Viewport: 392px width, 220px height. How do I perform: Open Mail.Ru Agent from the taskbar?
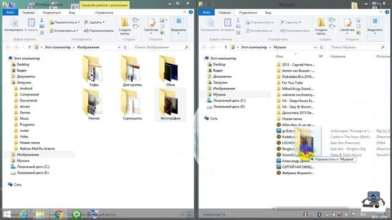(x=77, y=214)
